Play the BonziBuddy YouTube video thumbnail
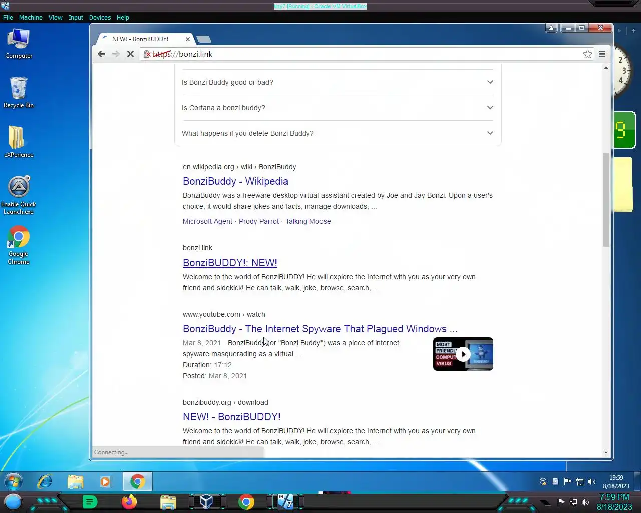 463,354
